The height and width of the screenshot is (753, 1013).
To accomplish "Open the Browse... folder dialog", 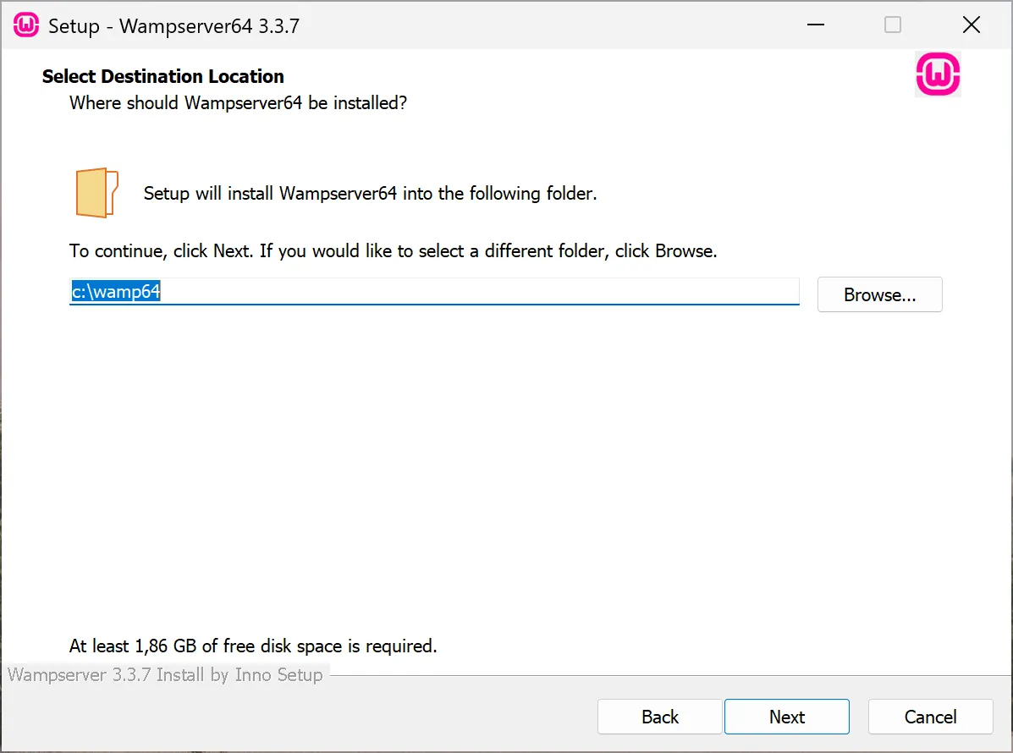I will click(x=879, y=295).
